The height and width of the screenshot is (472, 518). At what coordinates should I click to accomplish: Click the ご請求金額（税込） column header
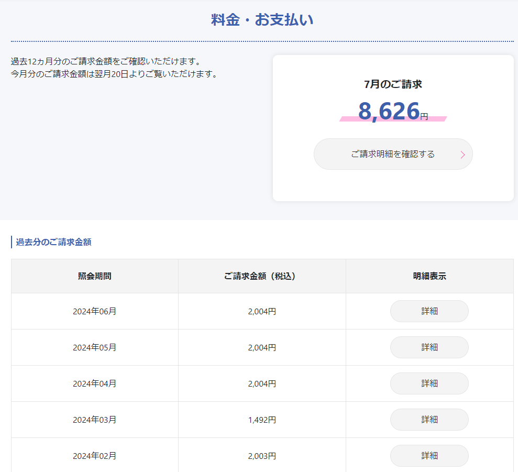[262, 276]
